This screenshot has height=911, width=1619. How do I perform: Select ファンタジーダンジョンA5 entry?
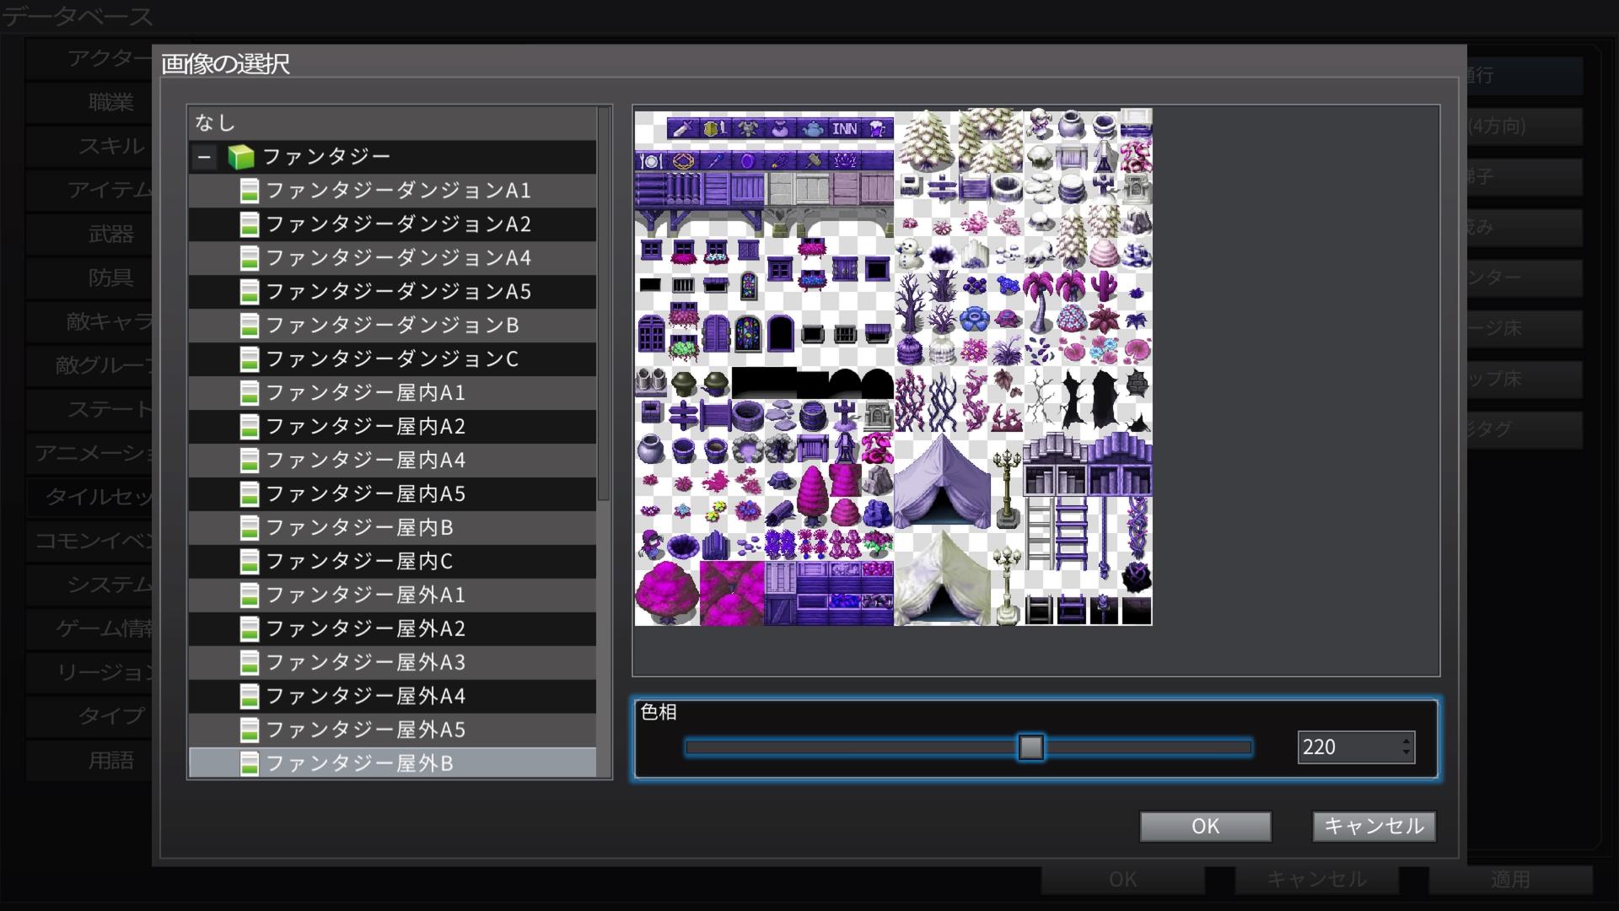click(398, 292)
